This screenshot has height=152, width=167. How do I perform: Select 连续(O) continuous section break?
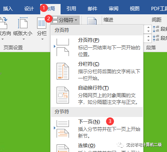[x=97, y=146]
